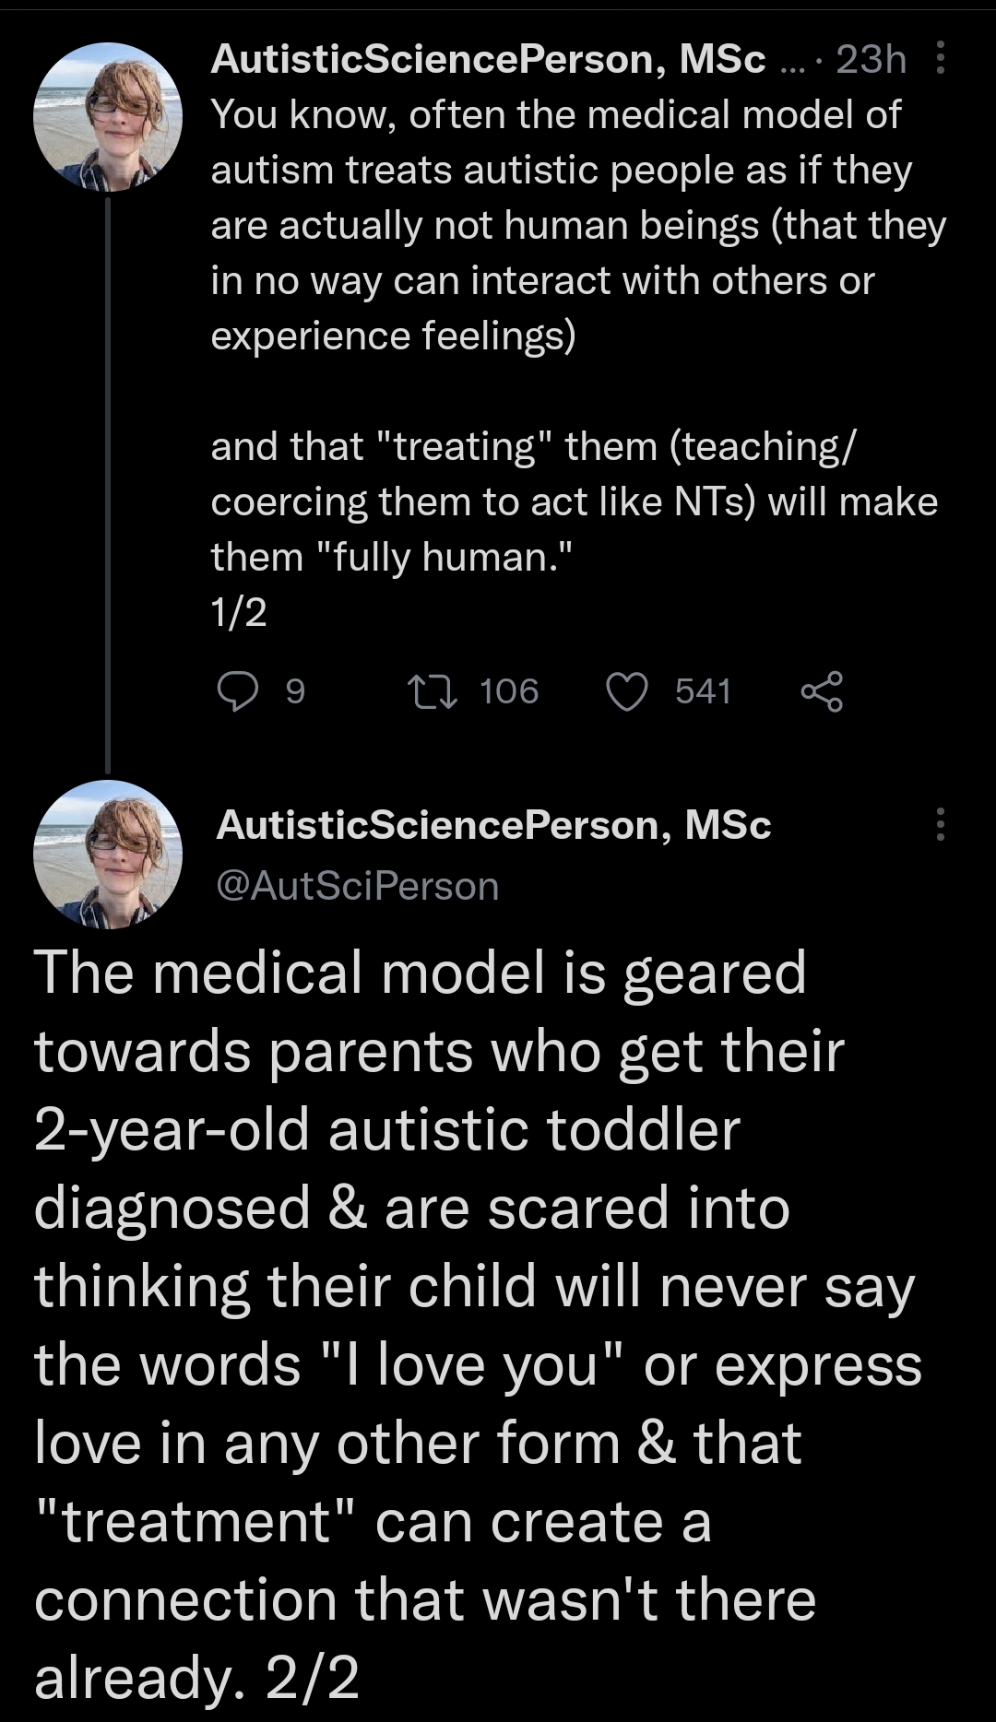Screen dimensions: 996x1722
Task: Click the 106 retweets count
Action: (x=509, y=691)
